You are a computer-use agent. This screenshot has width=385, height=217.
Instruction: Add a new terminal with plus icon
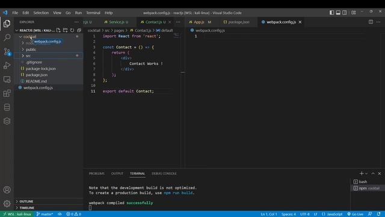coord(361,174)
